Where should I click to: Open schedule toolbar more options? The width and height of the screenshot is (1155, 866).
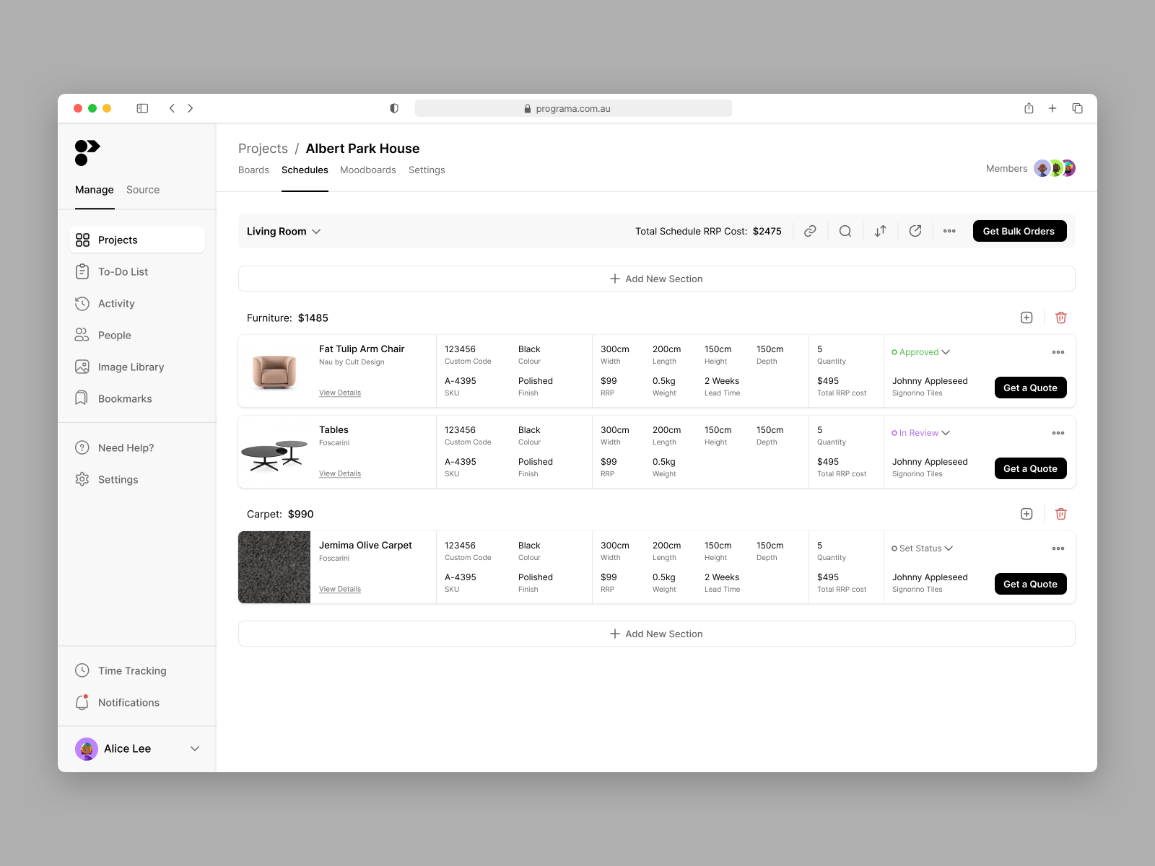pos(949,231)
